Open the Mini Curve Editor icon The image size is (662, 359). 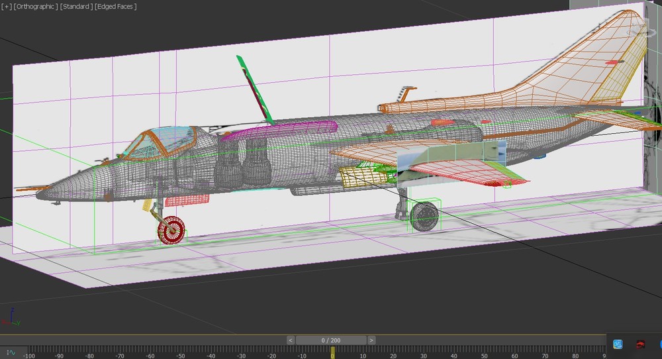(x=11, y=352)
